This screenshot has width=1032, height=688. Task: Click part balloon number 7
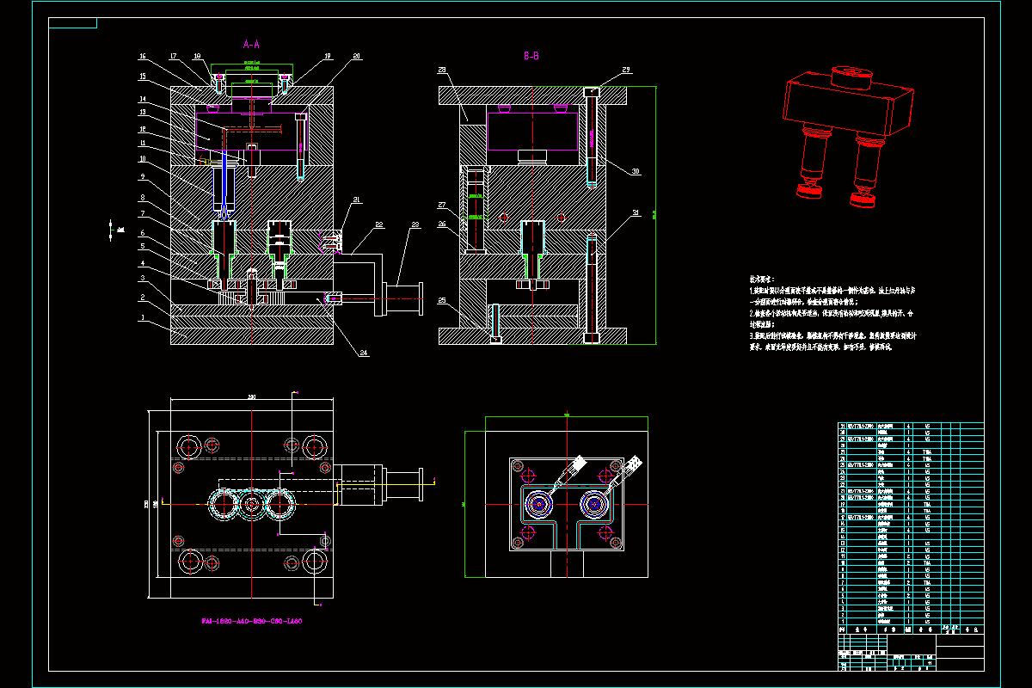click(x=143, y=213)
